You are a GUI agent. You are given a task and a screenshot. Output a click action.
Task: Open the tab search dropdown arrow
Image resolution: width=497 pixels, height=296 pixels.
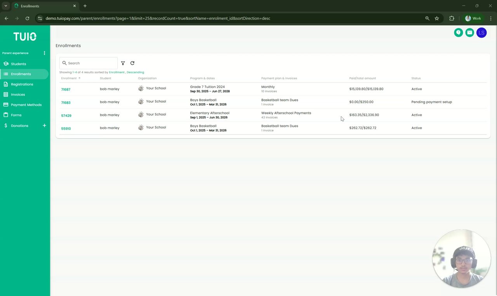[x=5, y=6]
